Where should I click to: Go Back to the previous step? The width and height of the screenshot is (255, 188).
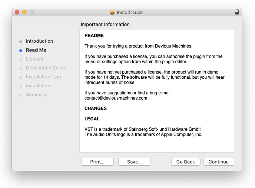pyautogui.click(x=186, y=162)
